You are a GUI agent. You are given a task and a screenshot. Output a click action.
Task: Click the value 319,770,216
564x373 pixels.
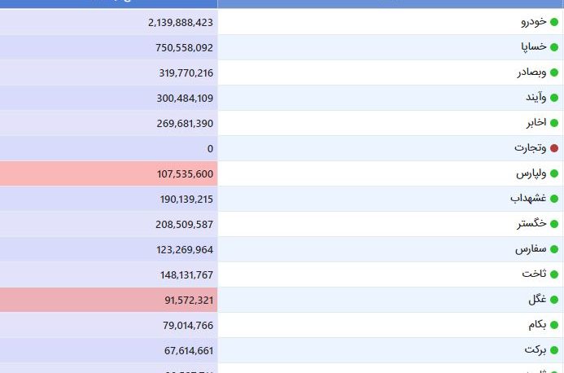pyautogui.click(x=186, y=73)
